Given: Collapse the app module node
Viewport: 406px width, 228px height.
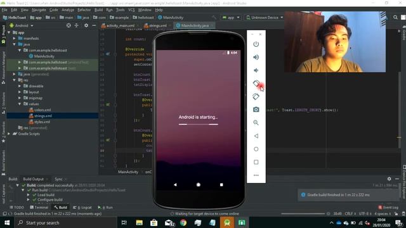Looking at the screenshot, I should 10,32.
